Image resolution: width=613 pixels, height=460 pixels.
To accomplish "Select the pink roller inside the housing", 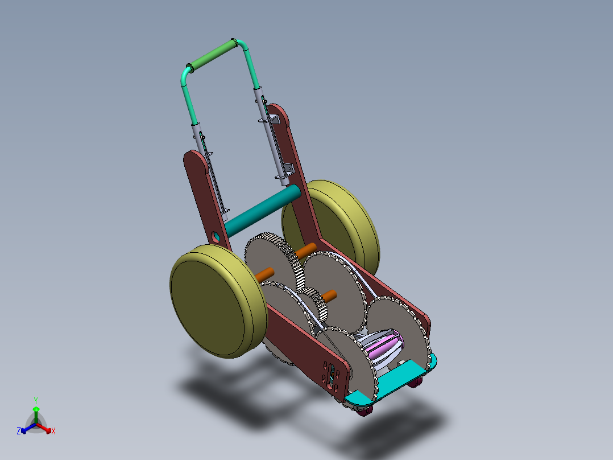I will tap(384, 347).
